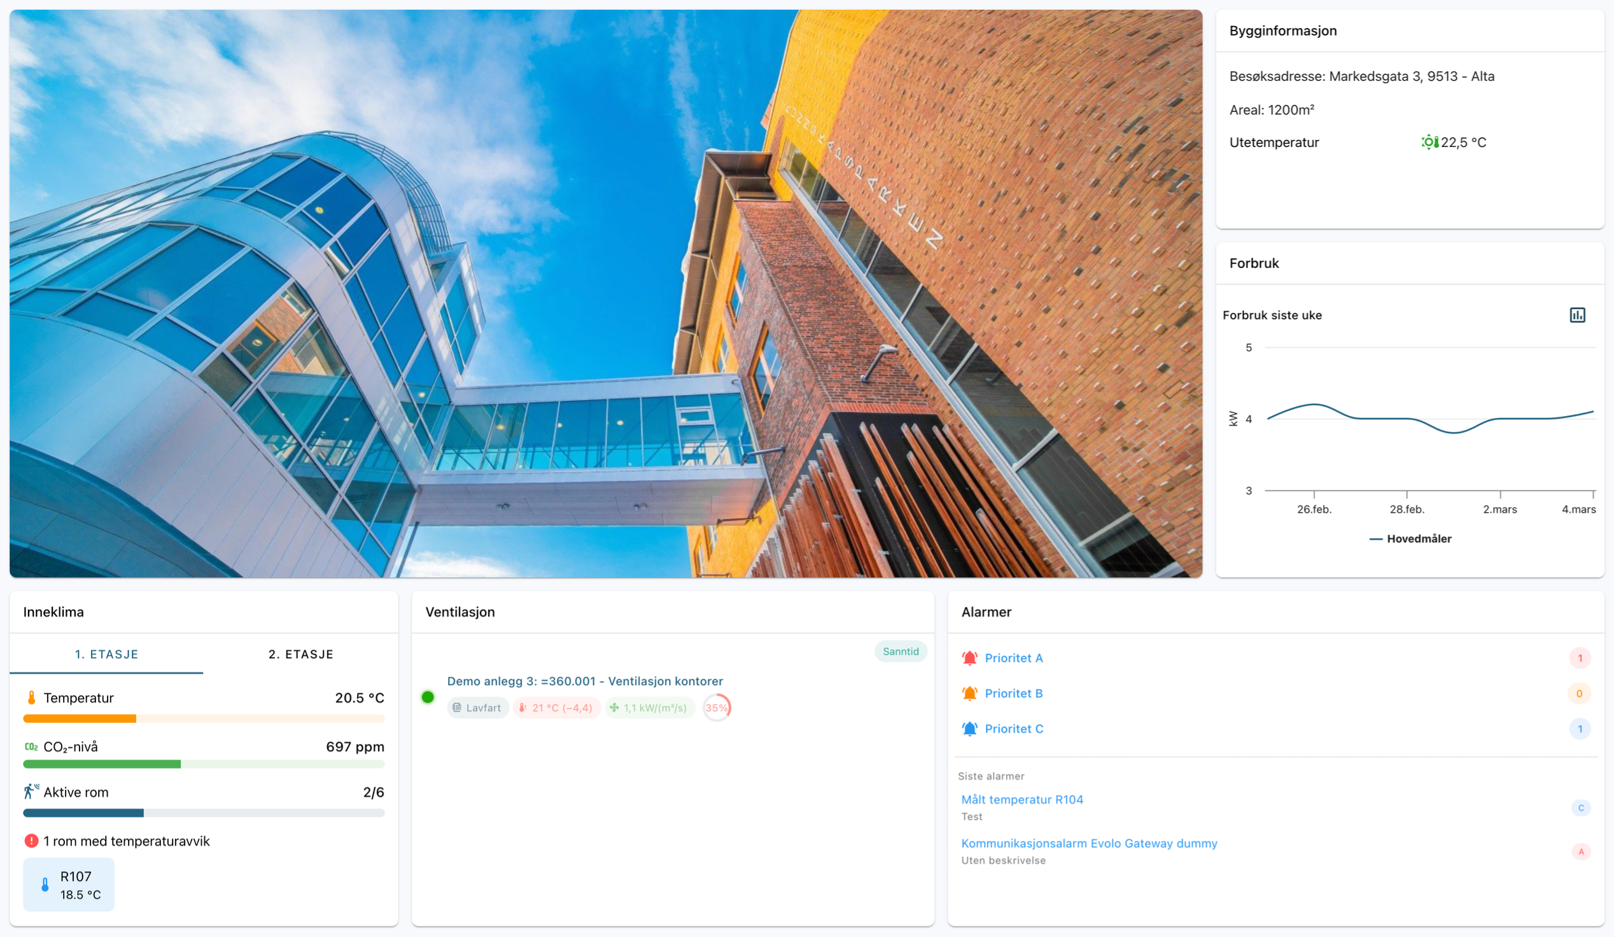
Task: Click the red Prioritet A bell icon
Action: [970, 658]
